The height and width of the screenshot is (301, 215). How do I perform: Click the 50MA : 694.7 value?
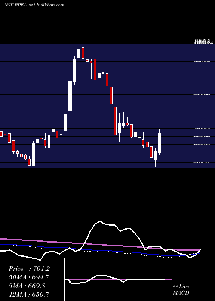coord(29,277)
